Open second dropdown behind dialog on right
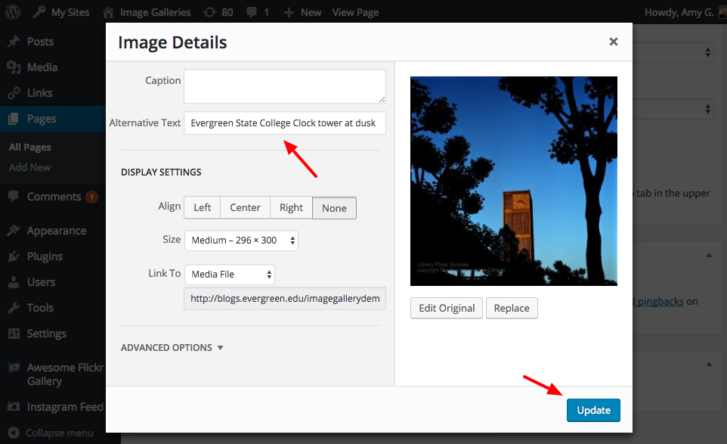This screenshot has height=444, width=727. [673, 109]
